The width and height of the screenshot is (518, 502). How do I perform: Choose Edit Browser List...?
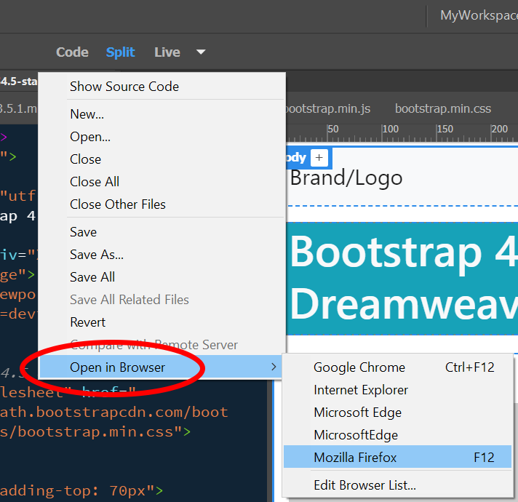[397, 485]
